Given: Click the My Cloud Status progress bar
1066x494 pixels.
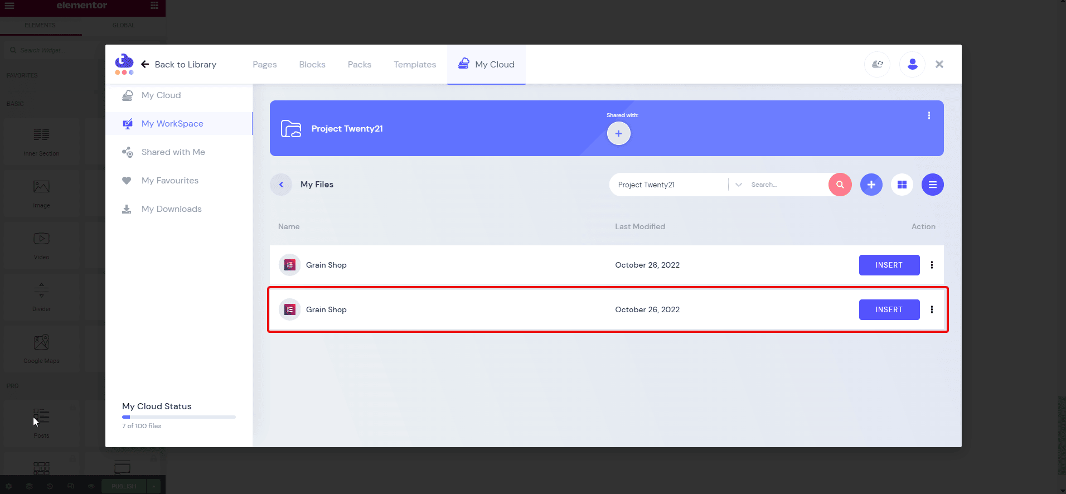Looking at the screenshot, I should click(179, 417).
